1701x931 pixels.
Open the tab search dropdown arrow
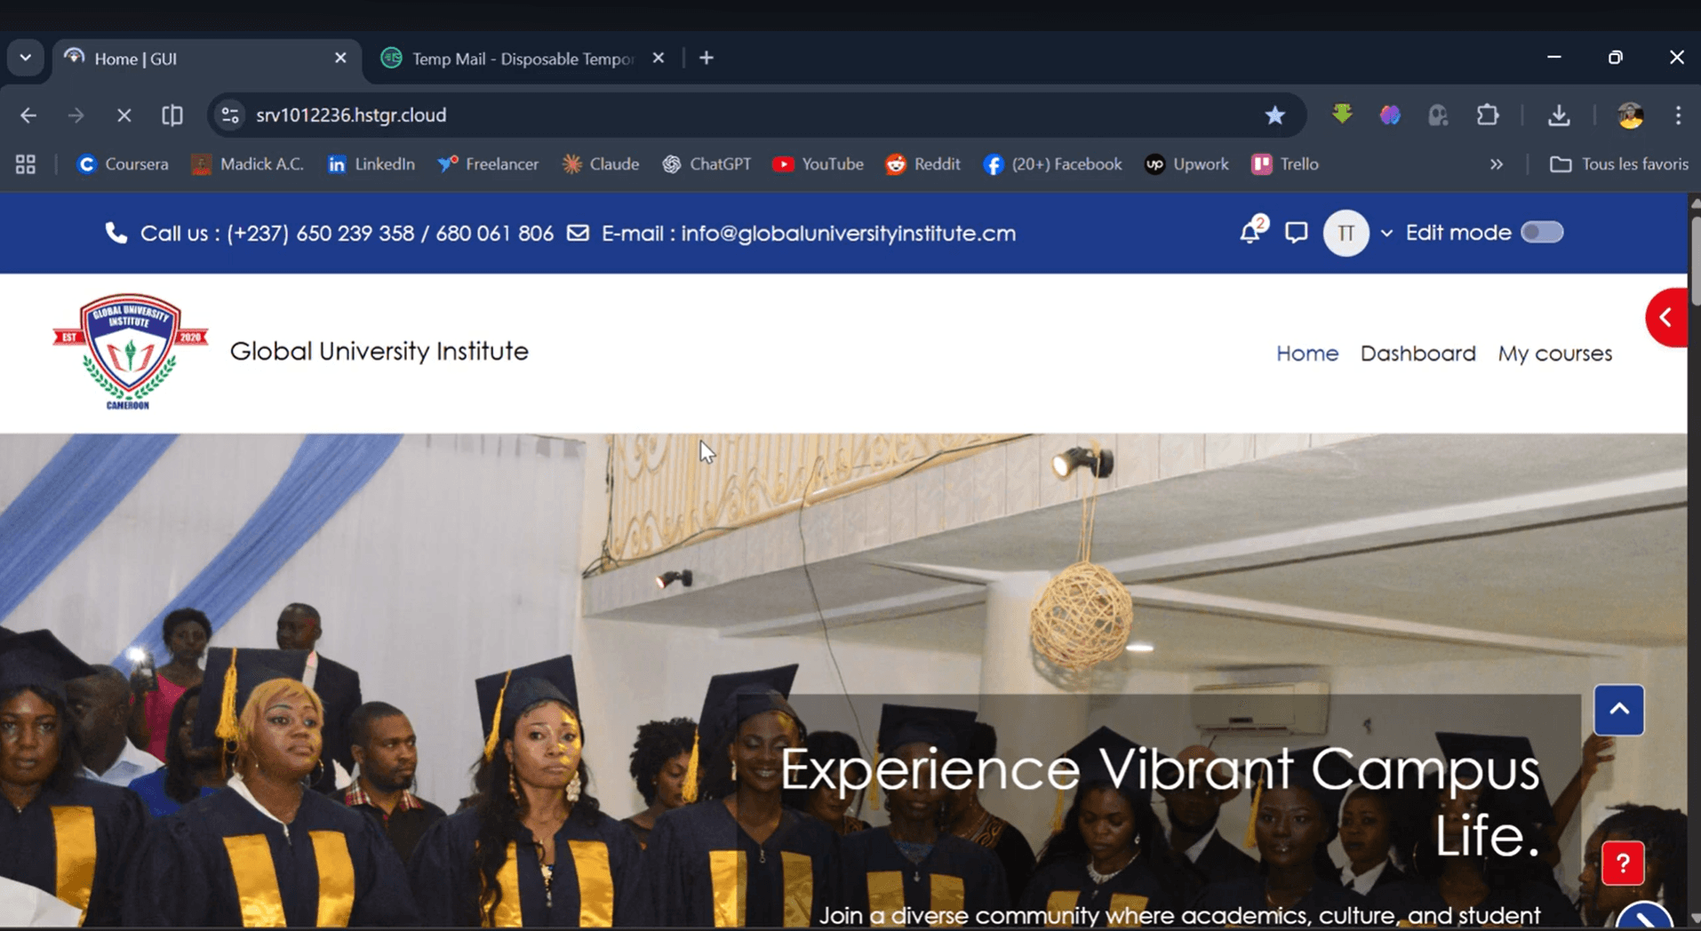25,58
